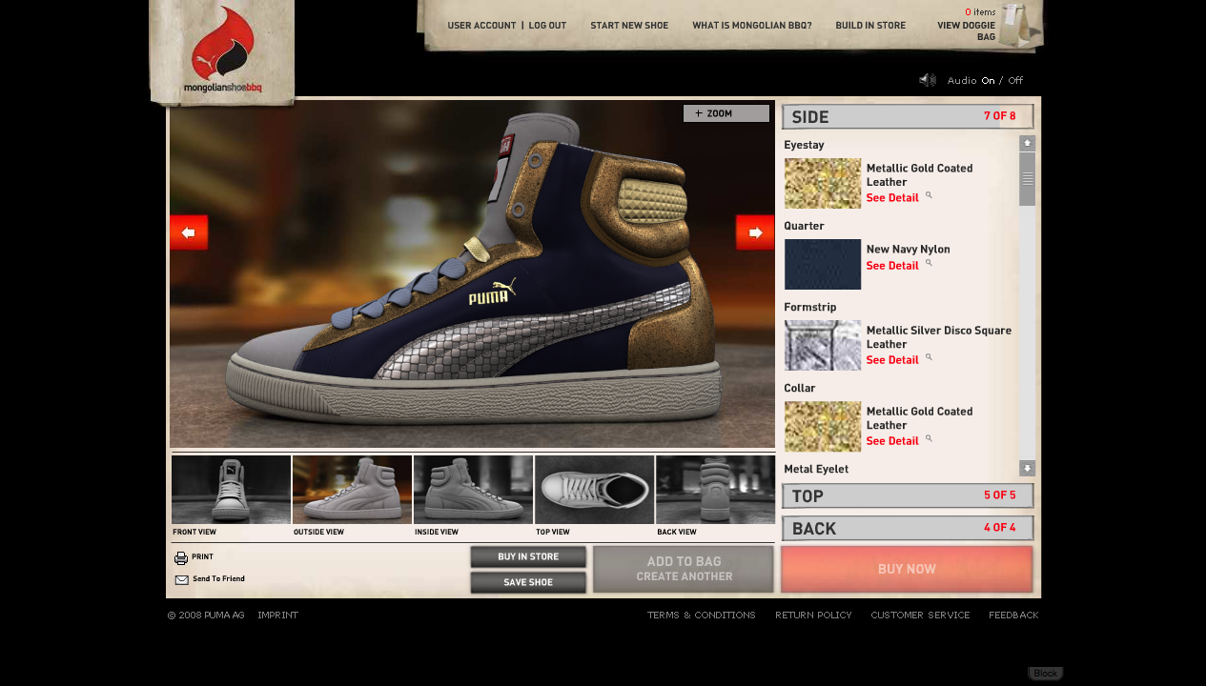Click the audio speaker icon
This screenshot has height=686, width=1206.
click(928, 80)
